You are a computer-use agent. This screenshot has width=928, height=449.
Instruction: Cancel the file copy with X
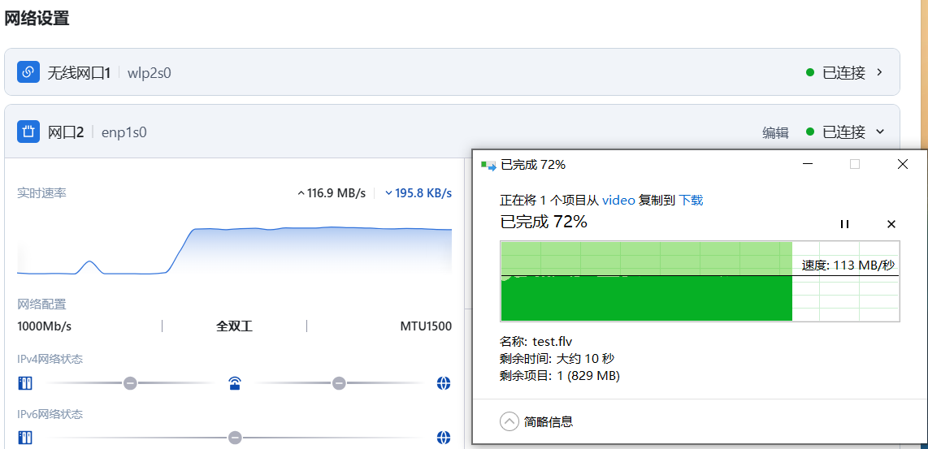[891, 224]
